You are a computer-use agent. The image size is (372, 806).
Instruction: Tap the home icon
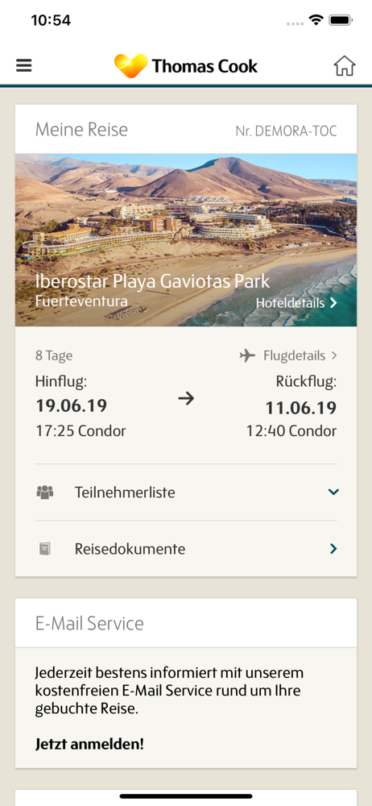tap(345, 66)
